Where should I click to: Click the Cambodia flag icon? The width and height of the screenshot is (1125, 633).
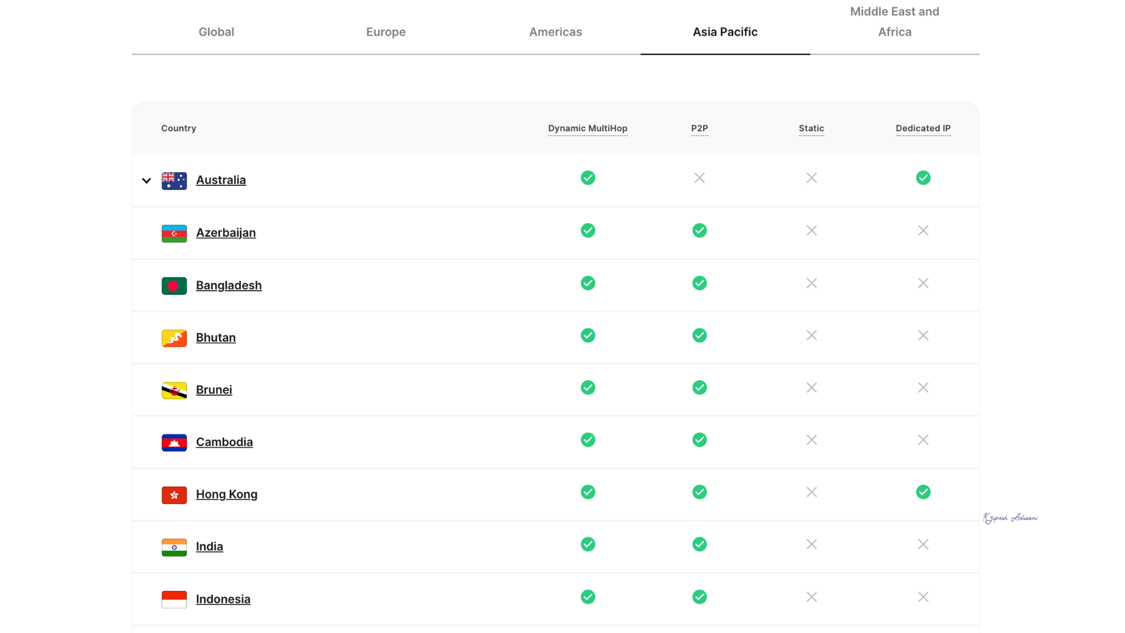tap(174, 443)
